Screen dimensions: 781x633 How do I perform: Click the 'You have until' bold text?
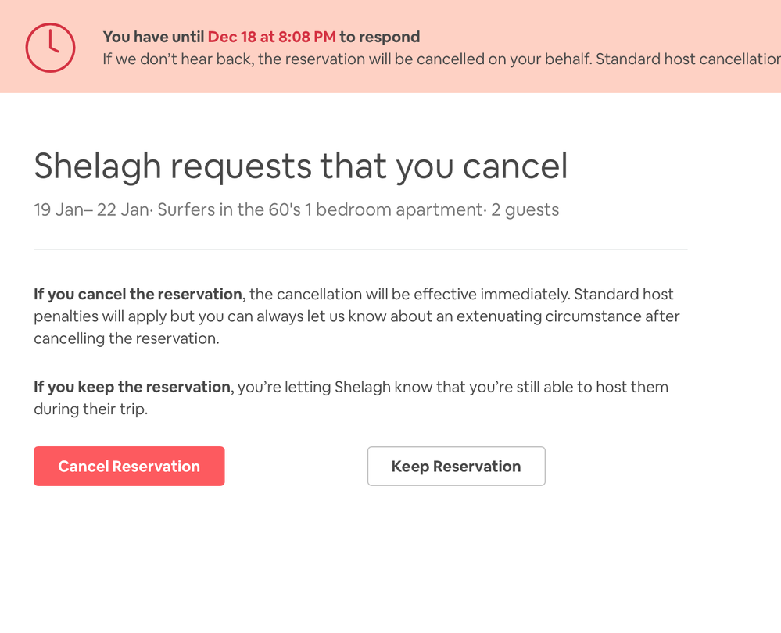[153, 37]
